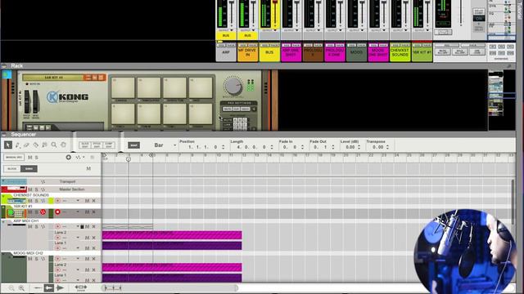Click the first Kong drum pad
The height and width of the screenshot is (294, 524).
coord(124,87)
